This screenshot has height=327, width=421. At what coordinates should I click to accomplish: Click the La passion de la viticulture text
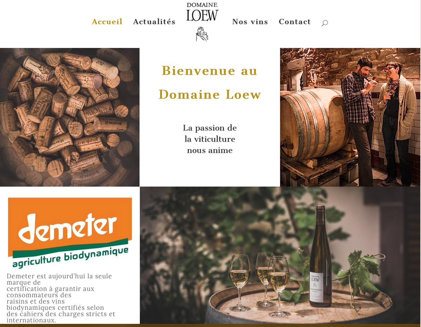210,139
